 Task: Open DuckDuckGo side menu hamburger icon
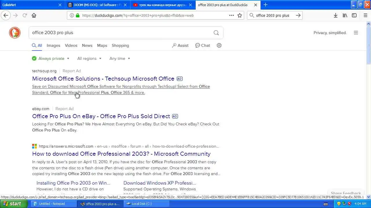(x=356, y=33)
